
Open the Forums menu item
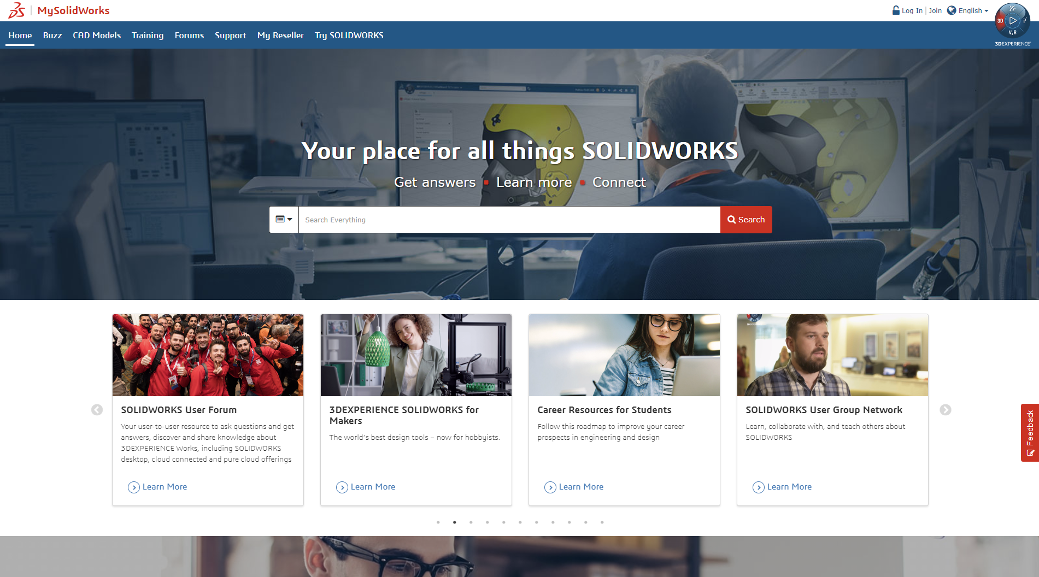pyautogui.click(x=189, y=35)
